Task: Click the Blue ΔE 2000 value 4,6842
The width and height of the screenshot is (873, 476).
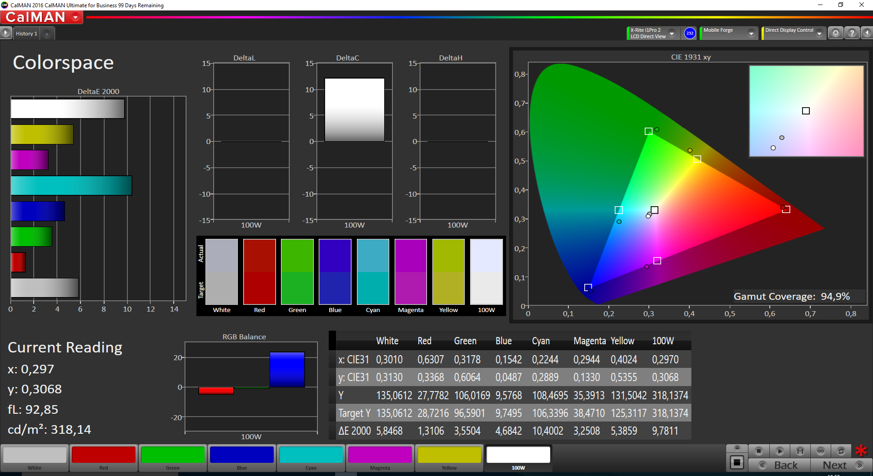Action: click(x=508, y=431)
